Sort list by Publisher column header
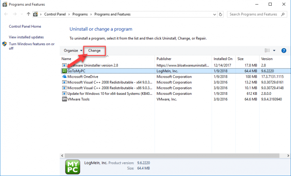Viewport: 291px width, 176px height. (164, 59)
